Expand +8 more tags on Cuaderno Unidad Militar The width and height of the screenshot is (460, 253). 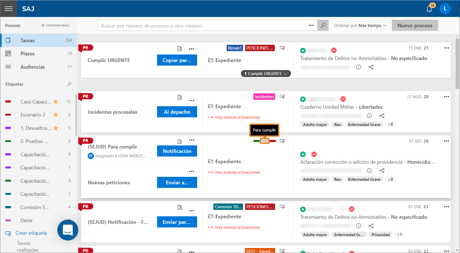coord(390,124)
